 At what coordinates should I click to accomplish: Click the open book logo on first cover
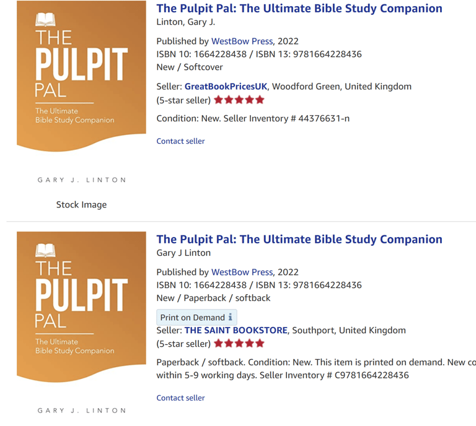tap(45, 20)
